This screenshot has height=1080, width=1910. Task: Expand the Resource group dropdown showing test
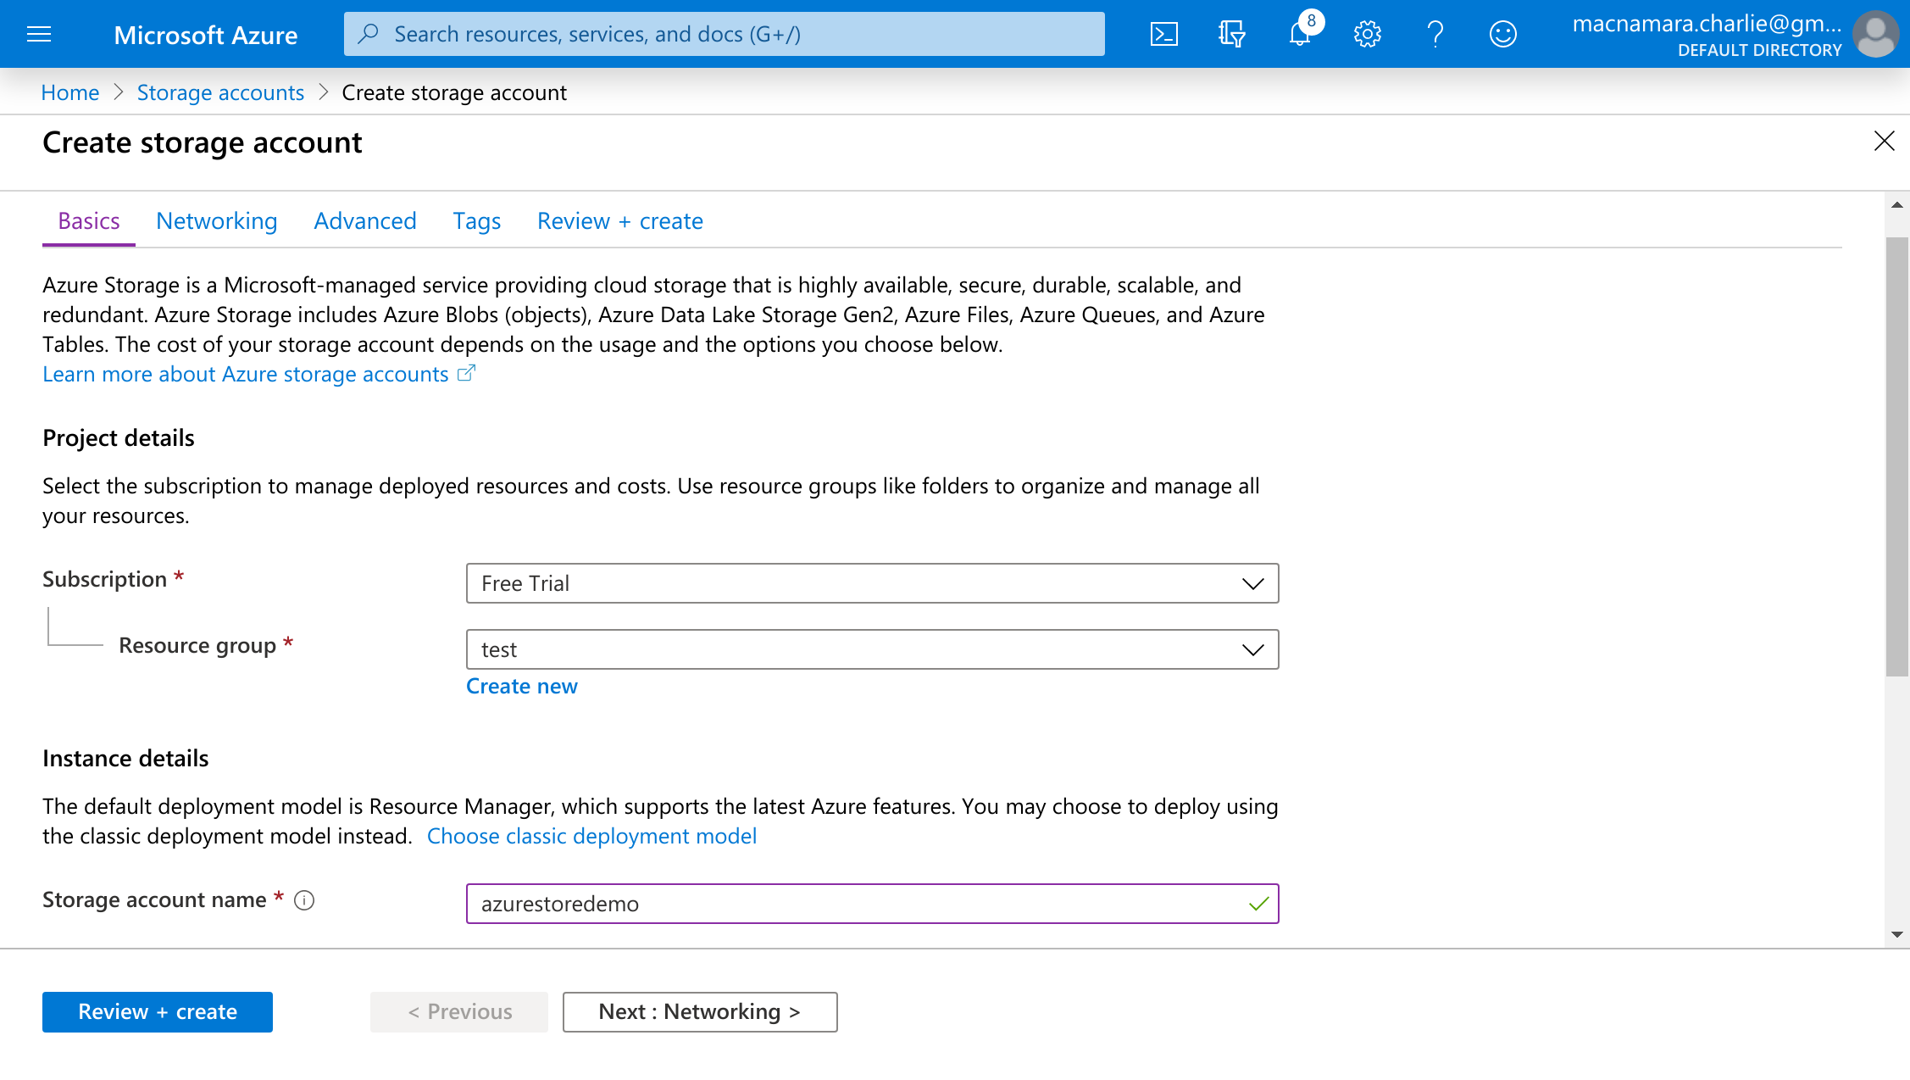coord(872,649)
